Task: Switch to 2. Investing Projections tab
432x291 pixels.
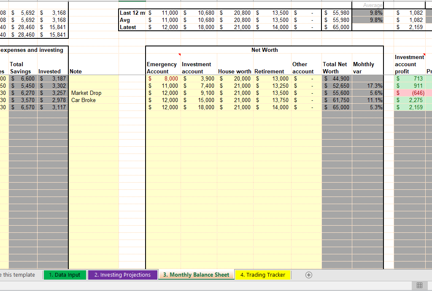Action: pos(122,275)
